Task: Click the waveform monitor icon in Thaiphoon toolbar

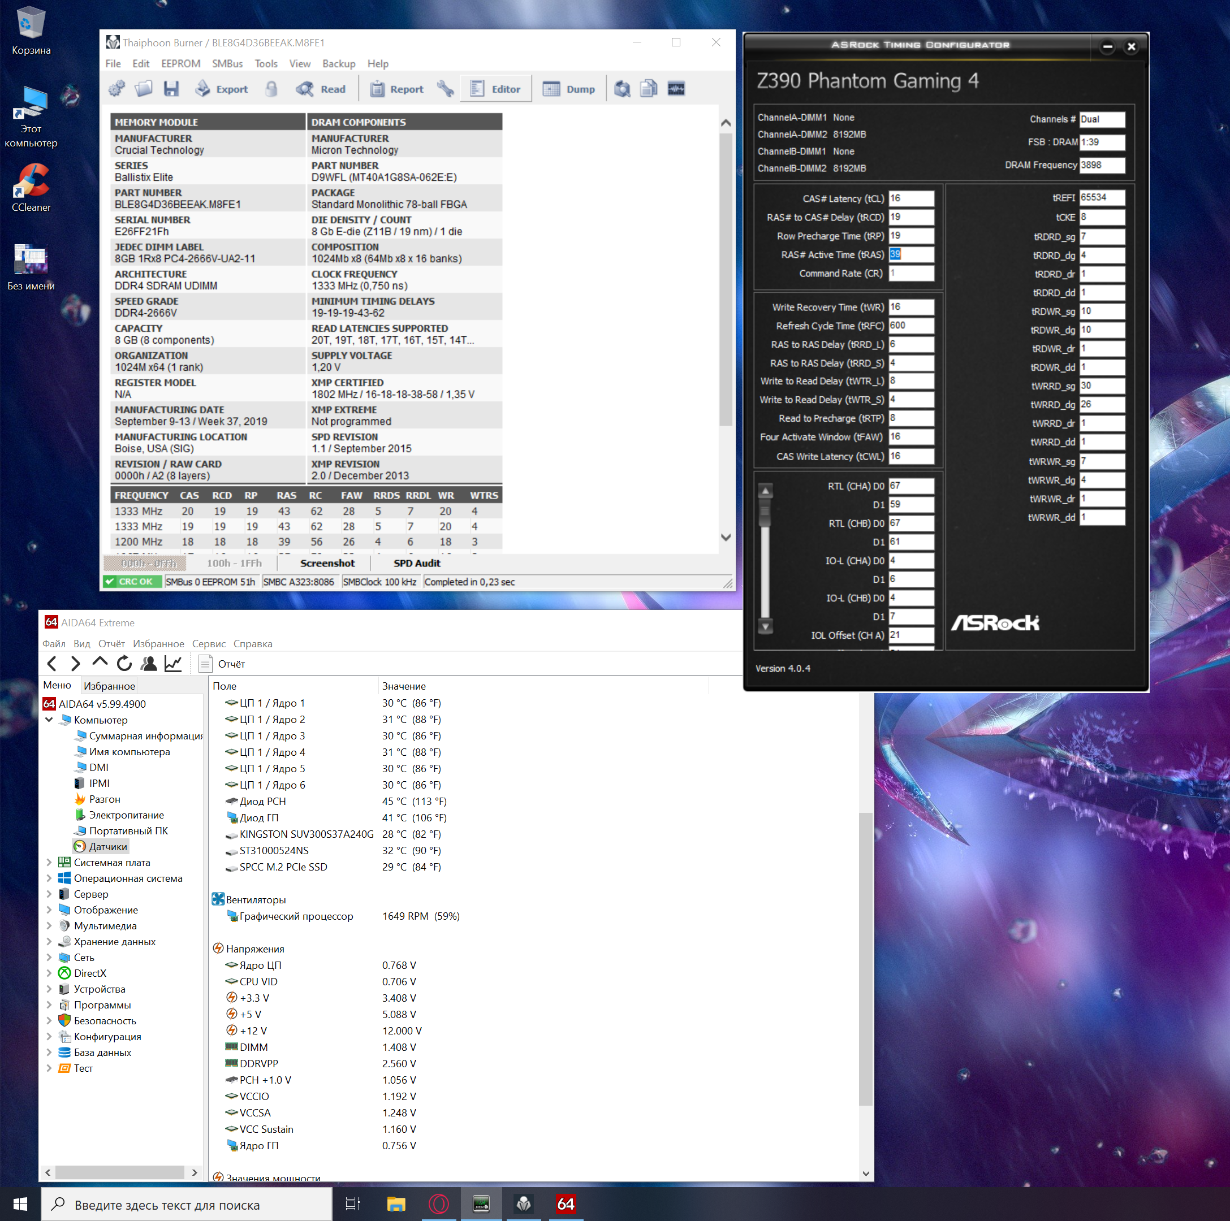Action: 676,89
